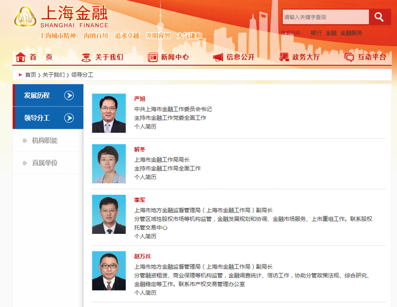Screen dimensions: 397x307
Task: Click the chat bubble icon beside 互动平台
Action: coord(349,57)
